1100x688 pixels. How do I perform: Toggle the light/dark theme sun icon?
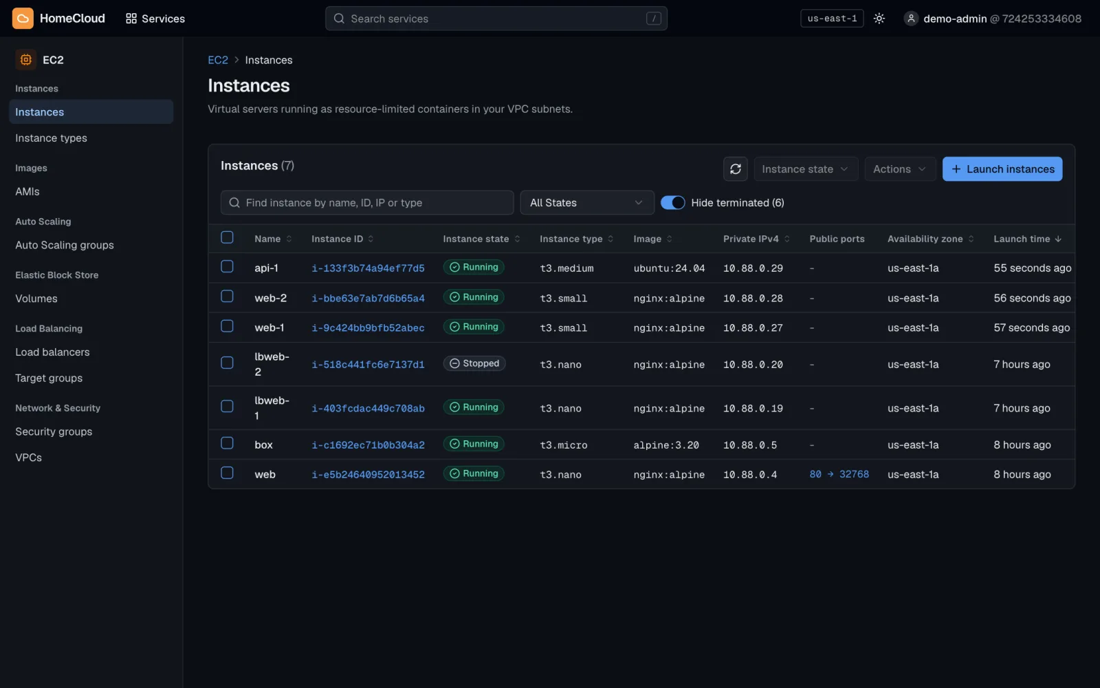point(879,19)
